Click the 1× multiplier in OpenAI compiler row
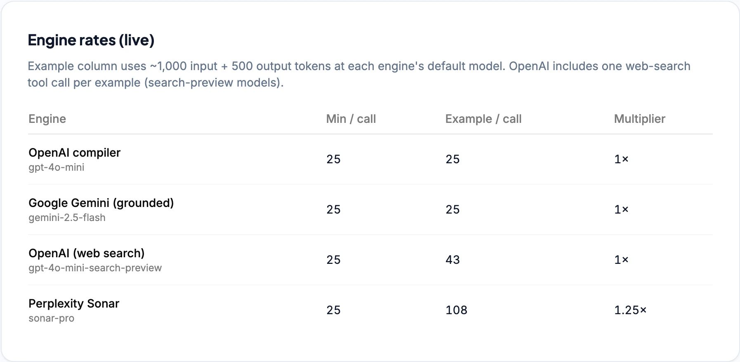The image size is (740, 362). click(621, 159)
